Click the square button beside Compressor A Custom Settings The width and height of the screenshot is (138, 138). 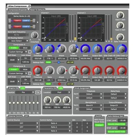[x=30, y=52]
